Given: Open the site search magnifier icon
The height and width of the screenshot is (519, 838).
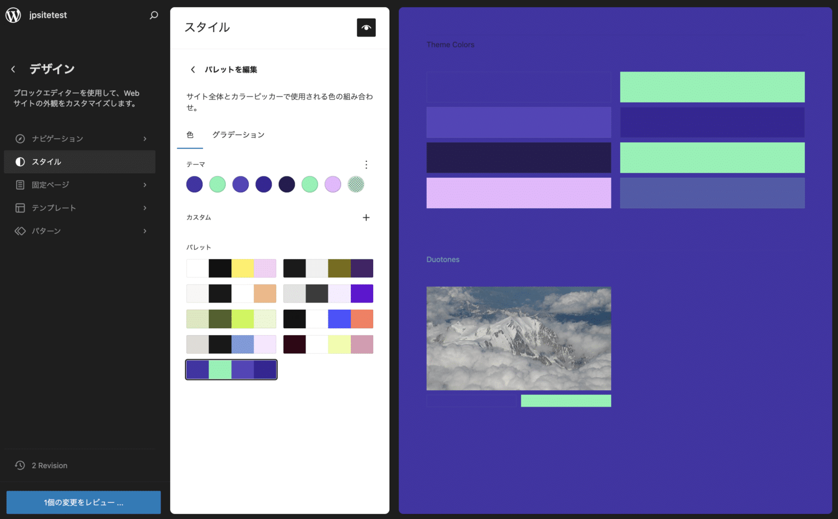Looking at the screenshot, I should pyautogui.click(x=154, y=15).
